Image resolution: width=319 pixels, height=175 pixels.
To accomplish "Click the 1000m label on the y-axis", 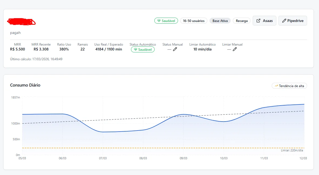I will (x=16, y=123).
